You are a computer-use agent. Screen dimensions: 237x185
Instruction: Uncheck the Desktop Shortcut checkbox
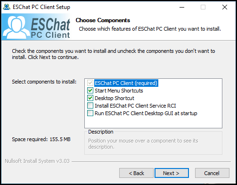click(90, 98)
